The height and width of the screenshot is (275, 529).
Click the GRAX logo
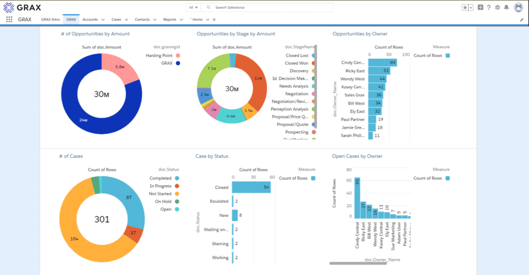[22, 7]
